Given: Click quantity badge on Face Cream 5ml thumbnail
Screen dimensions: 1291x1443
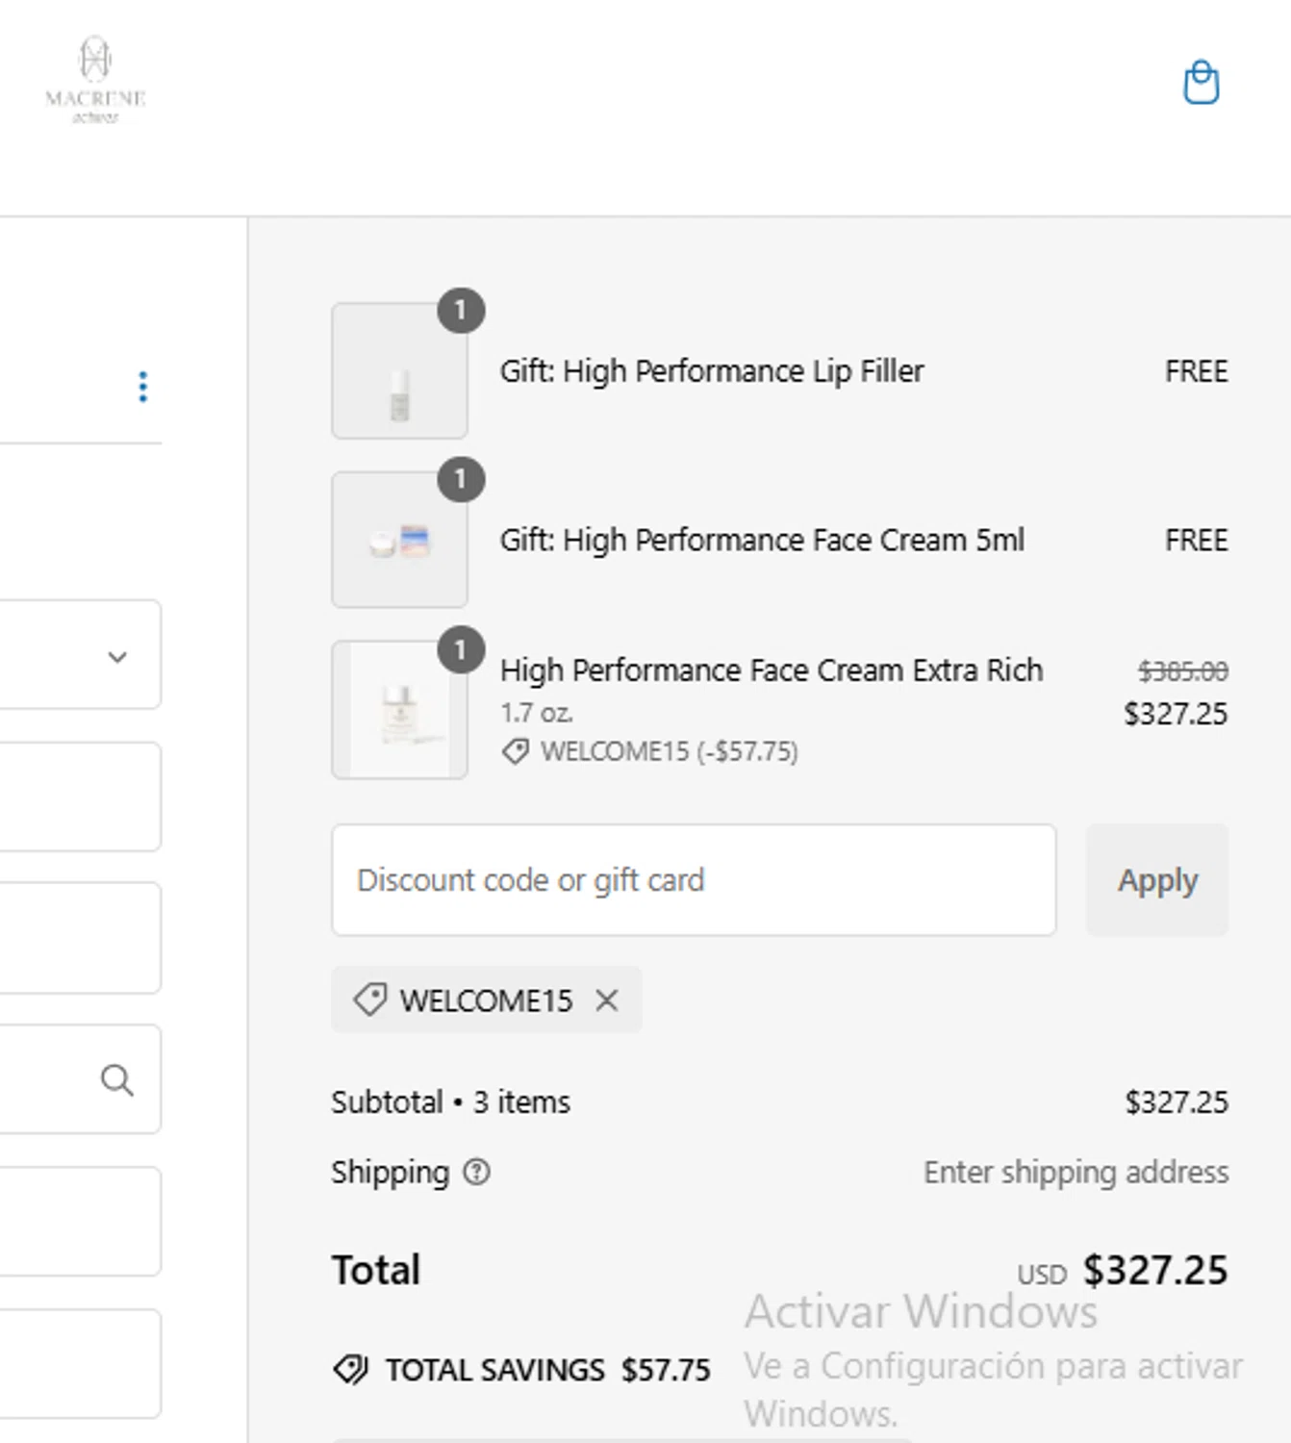Looking at the screenshot, I should [x=461, y=480].
